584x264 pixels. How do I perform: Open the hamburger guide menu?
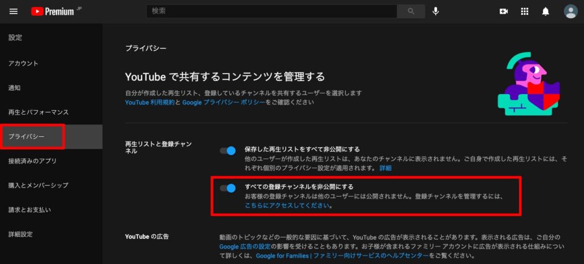pos(14,11)
